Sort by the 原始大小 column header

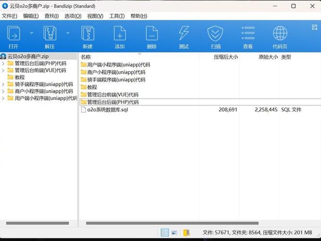pyautogui.click(x=268, y=57)
